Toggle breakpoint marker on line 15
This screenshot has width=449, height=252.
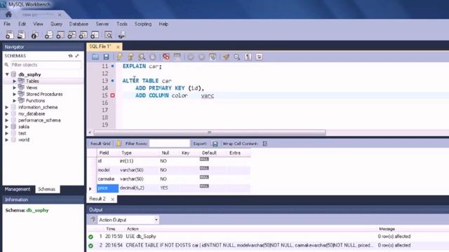112,95
